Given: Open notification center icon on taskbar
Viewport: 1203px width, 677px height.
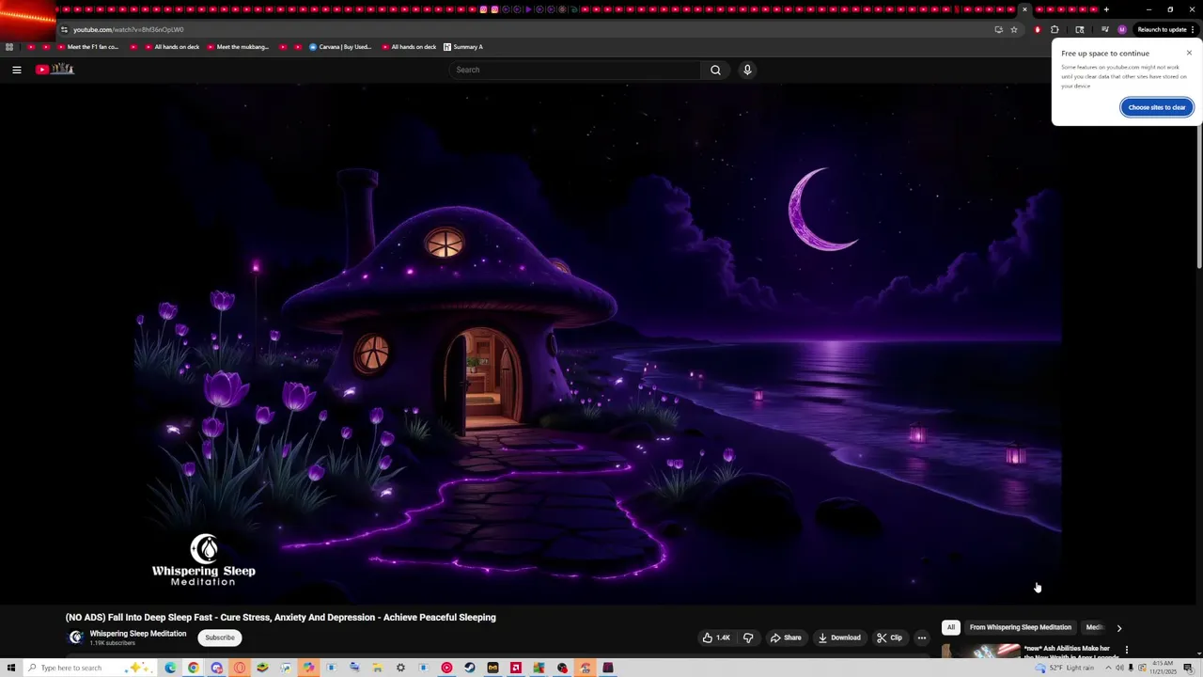Looking at the screenshot, I should tap(1188, 668).
